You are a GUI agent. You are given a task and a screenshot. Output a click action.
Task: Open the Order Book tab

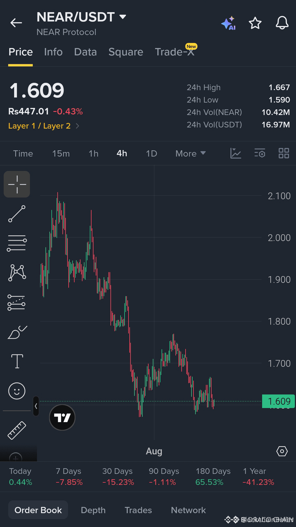point(38,510)
